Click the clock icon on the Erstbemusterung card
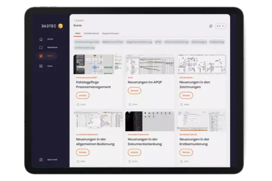 [x=181, y=162]
